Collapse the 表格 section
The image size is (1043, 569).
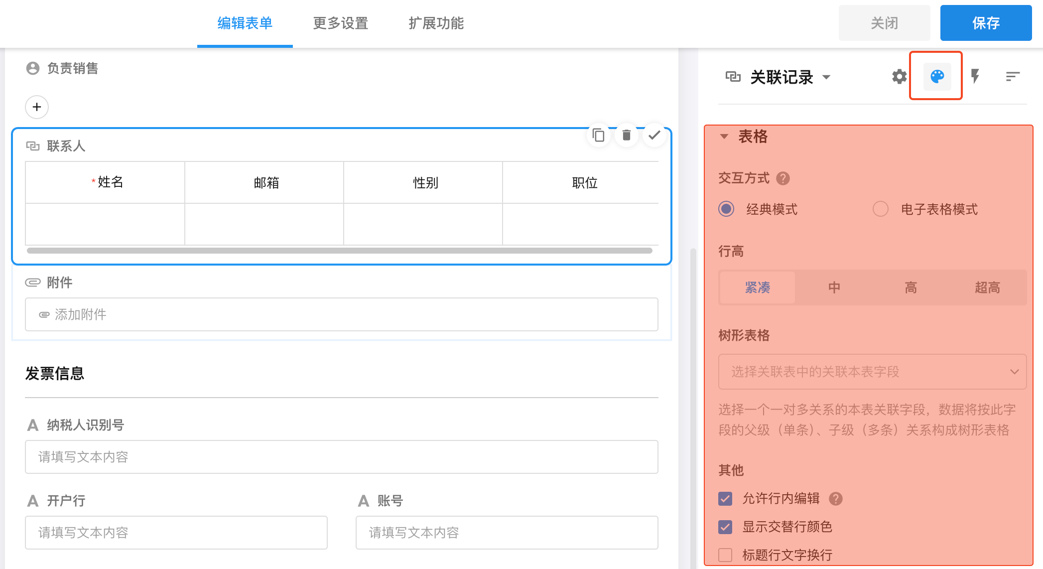point(724,137)
